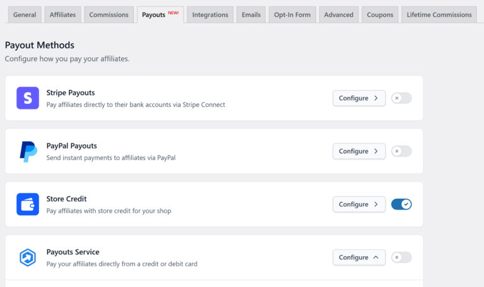
Task: Click 'Send instant payments to affiliates via PayPal' text
Action: 111,158
